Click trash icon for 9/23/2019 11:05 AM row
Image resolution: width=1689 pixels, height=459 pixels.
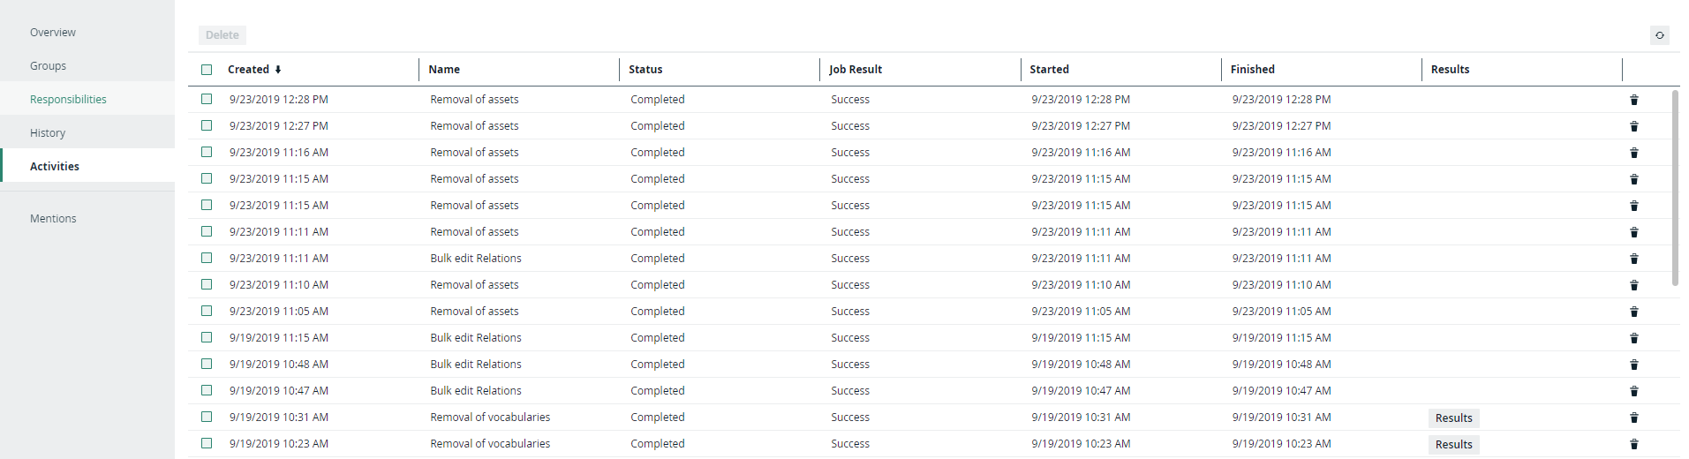point(1633,312)
